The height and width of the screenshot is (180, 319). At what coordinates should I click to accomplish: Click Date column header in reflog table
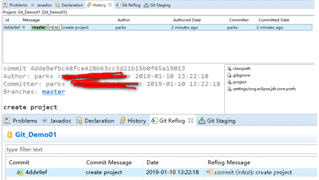click(x=152, y=162)
